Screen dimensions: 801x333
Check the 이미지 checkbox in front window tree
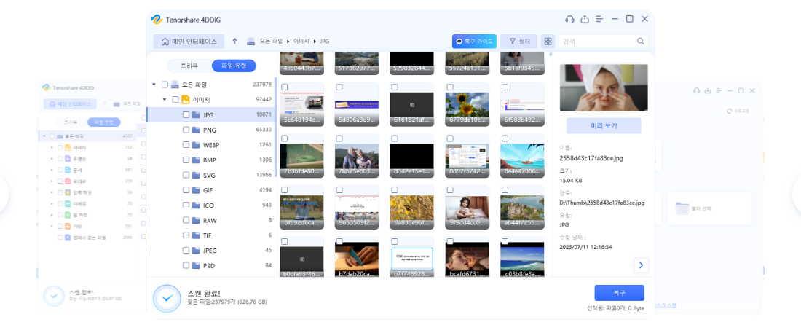(x=175, y=100)
